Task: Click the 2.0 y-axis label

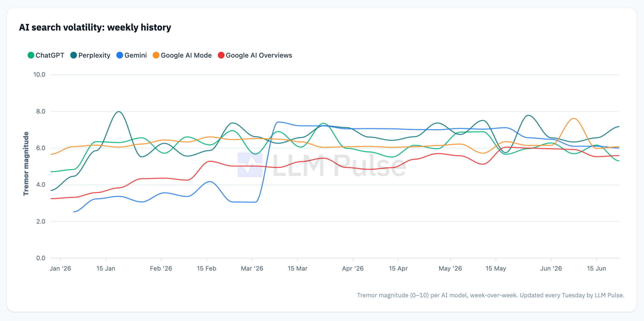Action: point(41,222)
